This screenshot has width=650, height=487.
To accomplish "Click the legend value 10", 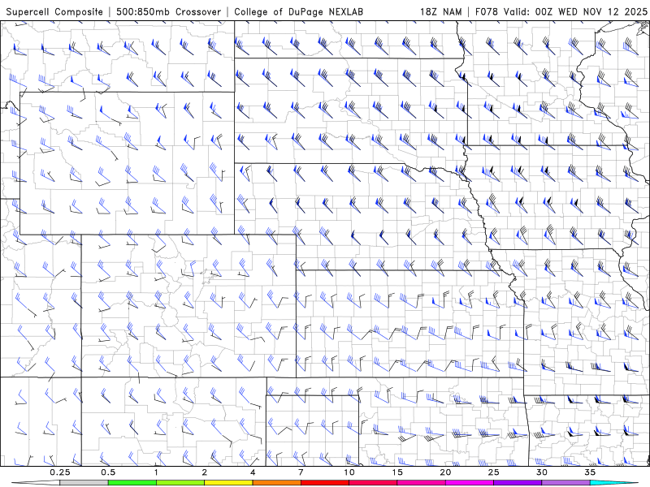I will 349,472.
